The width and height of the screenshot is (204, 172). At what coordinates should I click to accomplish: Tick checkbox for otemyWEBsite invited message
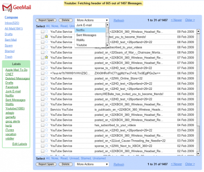pos(43,94)
